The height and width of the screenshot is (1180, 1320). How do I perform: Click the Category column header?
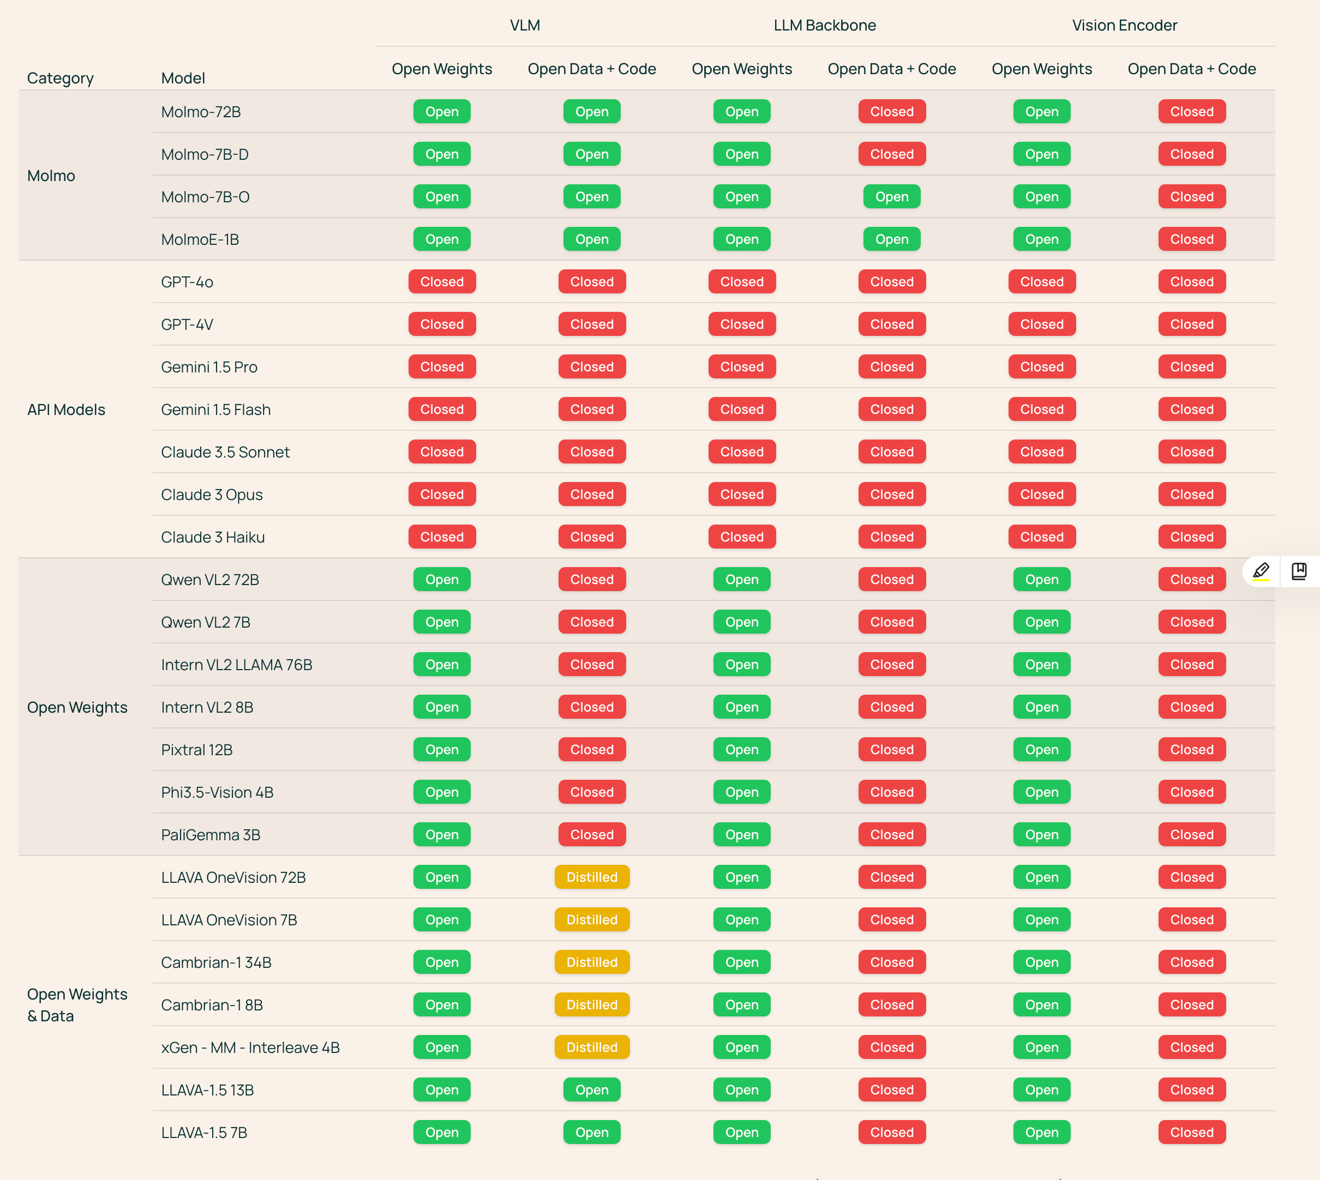pyautogui.click(x=61, y=79)
